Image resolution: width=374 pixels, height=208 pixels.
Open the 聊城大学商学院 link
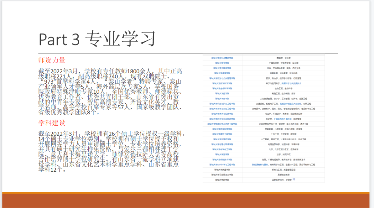[222, 98]
